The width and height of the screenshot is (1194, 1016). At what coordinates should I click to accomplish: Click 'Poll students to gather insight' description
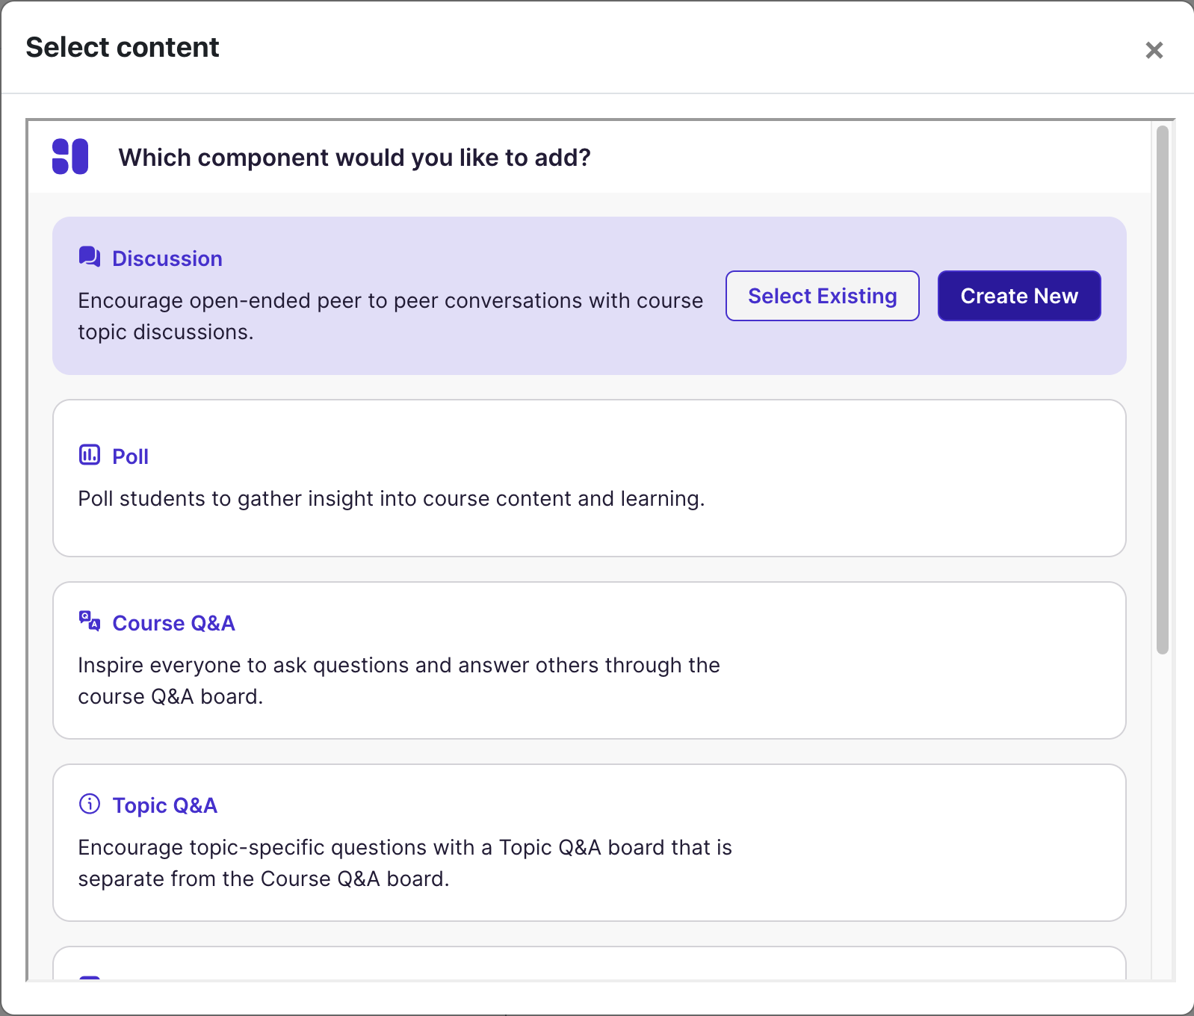392,498
